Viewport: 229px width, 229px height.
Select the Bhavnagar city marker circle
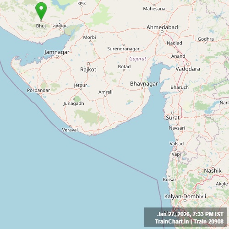point(144,88)
